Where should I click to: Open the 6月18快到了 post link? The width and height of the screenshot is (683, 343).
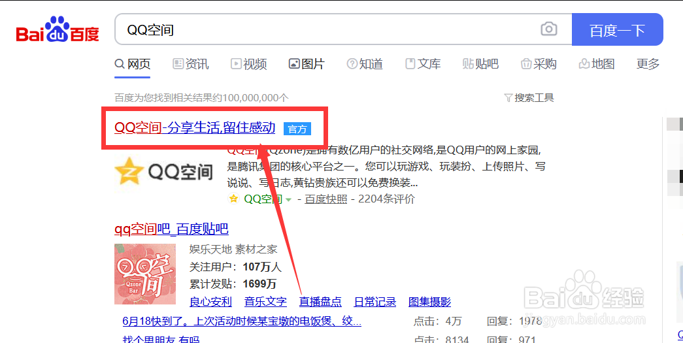(242, 321)
